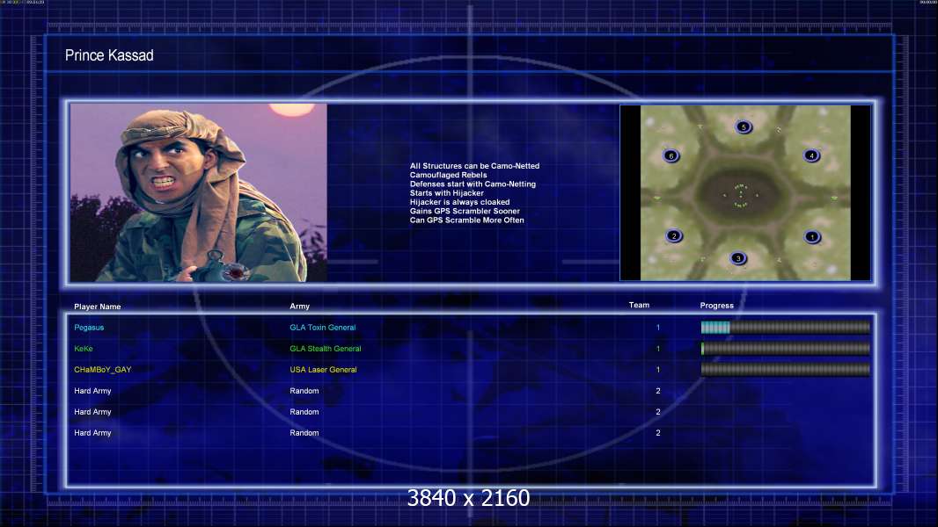Image resolution: width=938 pixels, height=527 pixels.
Task: Click start position marker 2 on minimap
Action: pos(674,236)
